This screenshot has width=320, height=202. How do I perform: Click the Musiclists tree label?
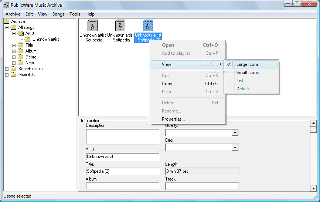pos(27,75)
